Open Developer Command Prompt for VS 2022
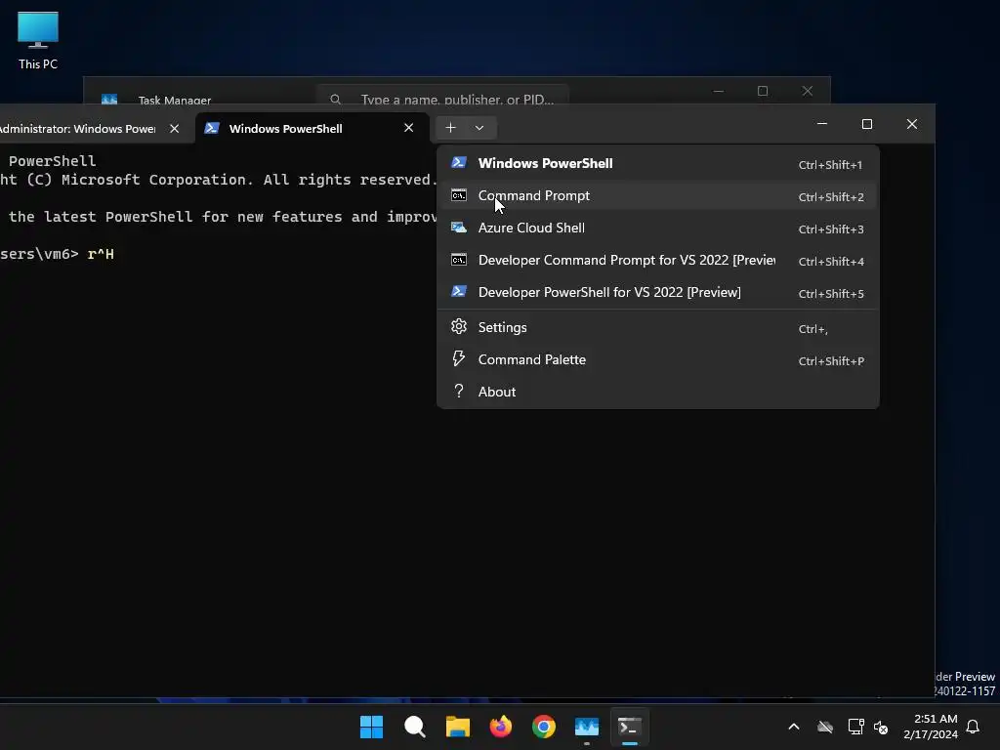 657,260
